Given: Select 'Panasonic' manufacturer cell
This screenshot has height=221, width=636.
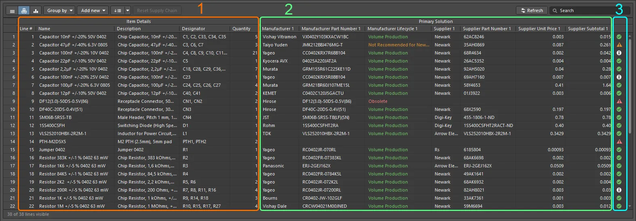Looking at the screenshot, I should 280,166.
